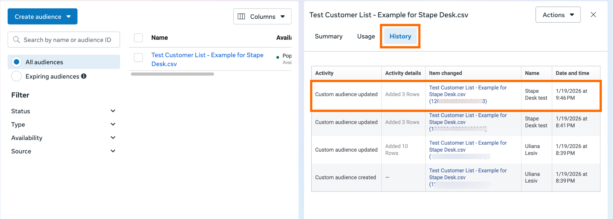
Task: Click the search magnifier icon
Action: [17, 40]
